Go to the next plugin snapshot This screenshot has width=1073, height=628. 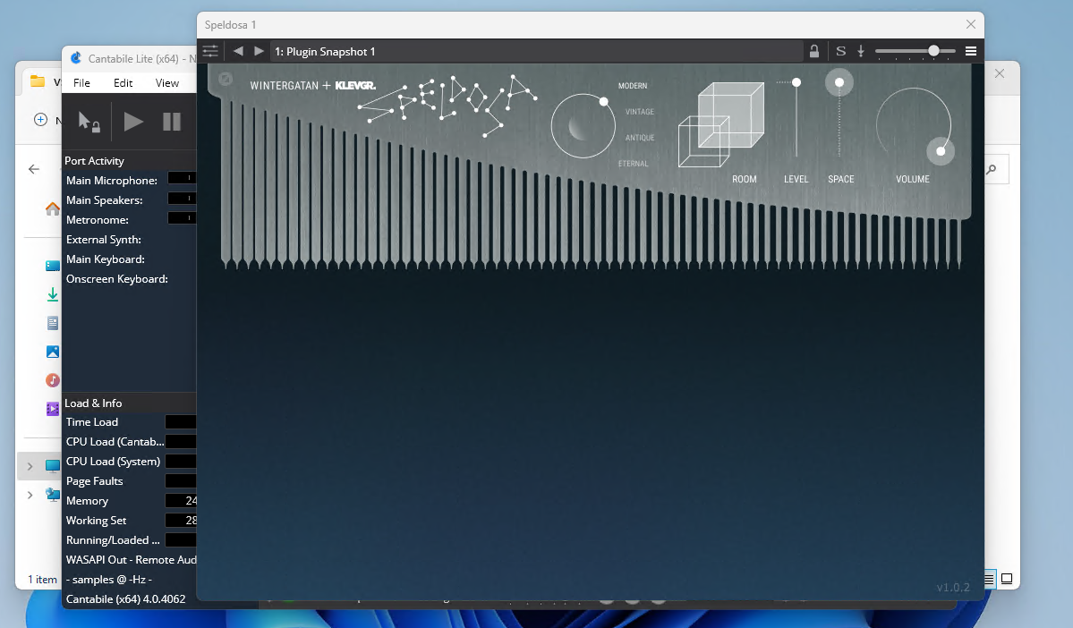tap(260, 52)
